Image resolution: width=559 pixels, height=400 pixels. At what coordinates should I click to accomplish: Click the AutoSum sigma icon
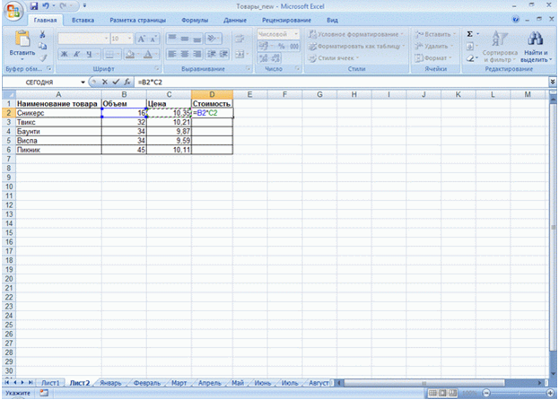coord(470,34)
